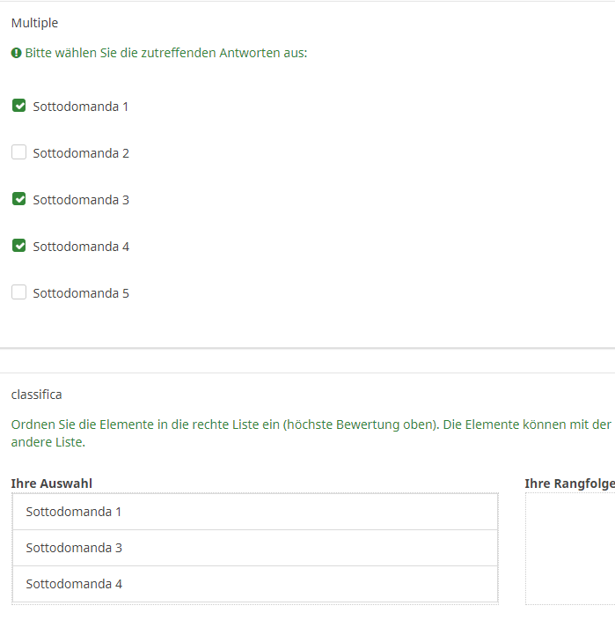
Task: Select Sottodomanda 3 in the Ihre Auswahl list
Action: tap(255, 548)
